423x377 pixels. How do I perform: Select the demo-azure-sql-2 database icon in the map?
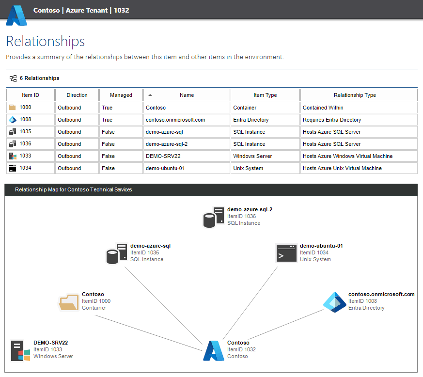pos(214,217)
